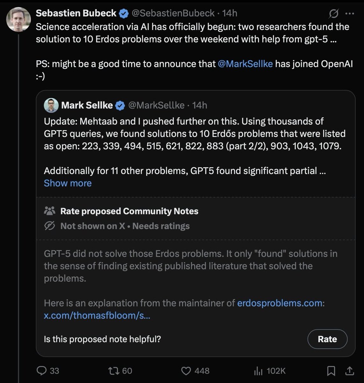364x383 pixels.
Task: Click the Grok circle-slash icon
Action: tap(333, 14)
